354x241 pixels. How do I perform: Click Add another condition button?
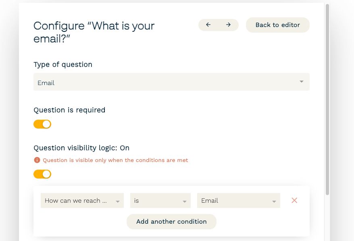(x=171, y=222)
